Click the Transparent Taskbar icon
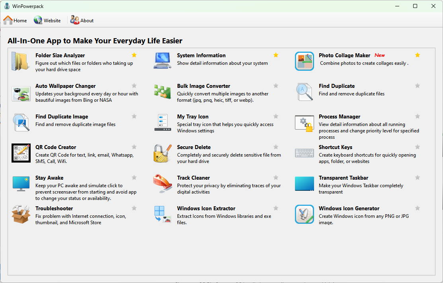The height and width of the screenshot is (283, 443). pyautogui.click(x=304, y=184)
